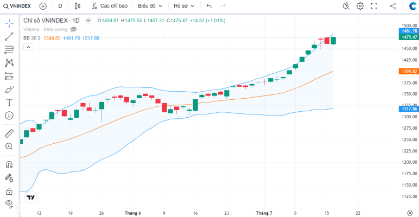Expand the Hồ sơ dropdown menu
This screenshot has height=217, width=419.
point(184,6)
